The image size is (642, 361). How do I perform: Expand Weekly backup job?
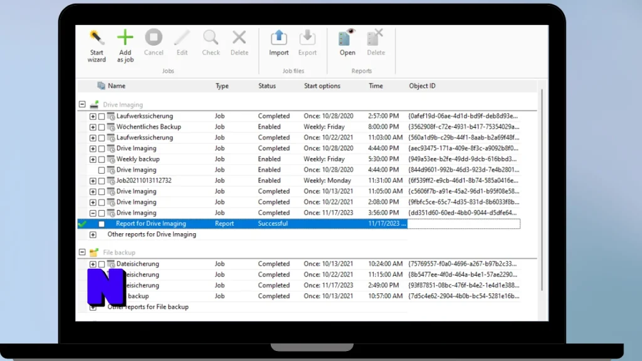[93, 160]
